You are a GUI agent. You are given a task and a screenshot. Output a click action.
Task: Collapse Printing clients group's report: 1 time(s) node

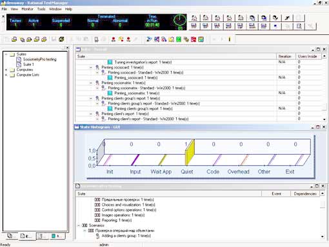tap(91, 98)
